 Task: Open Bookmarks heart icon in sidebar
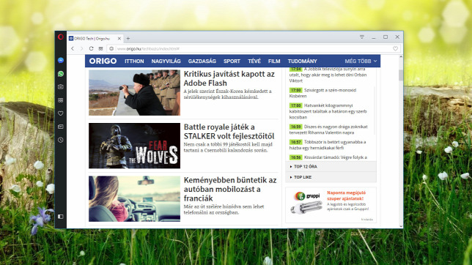coord(61,113)
